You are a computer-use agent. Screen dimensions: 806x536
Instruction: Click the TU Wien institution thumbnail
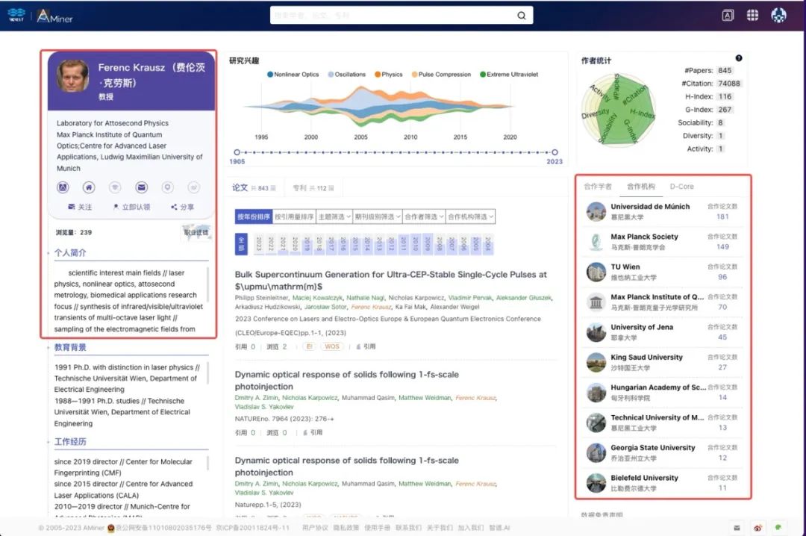click(x=596, y=272)
